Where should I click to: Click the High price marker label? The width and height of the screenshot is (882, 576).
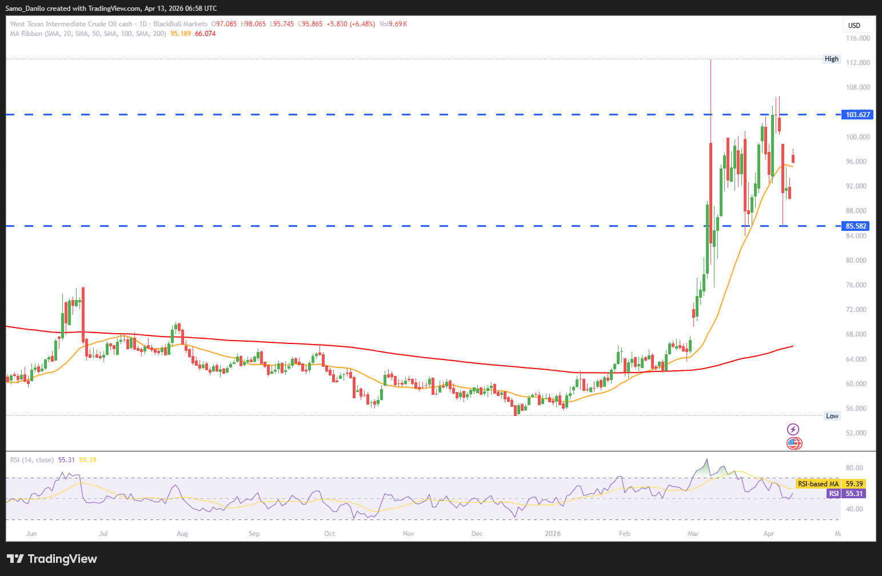tap(831, 59)
